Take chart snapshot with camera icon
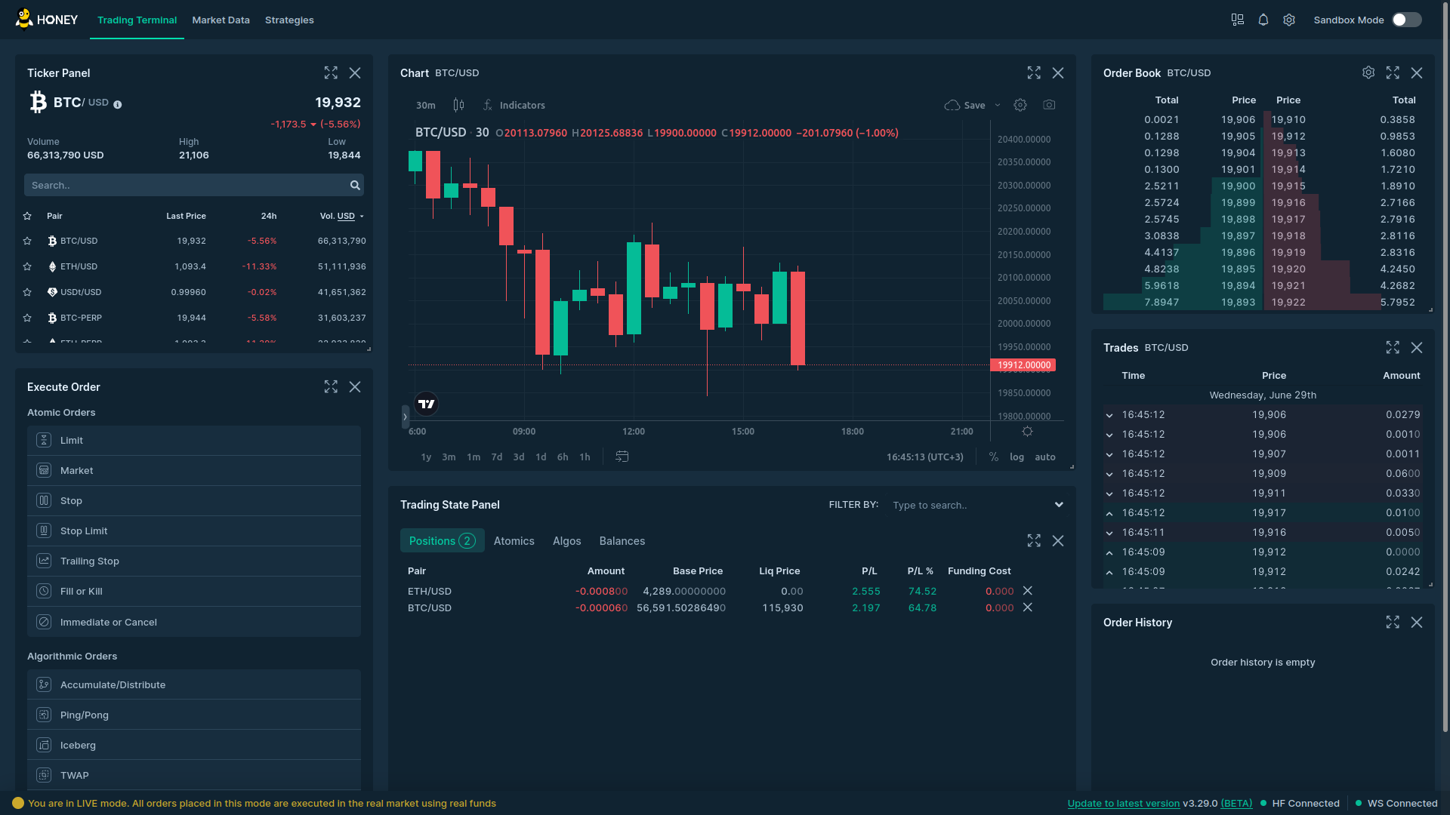1450x815 pixels. [1049, 105]
